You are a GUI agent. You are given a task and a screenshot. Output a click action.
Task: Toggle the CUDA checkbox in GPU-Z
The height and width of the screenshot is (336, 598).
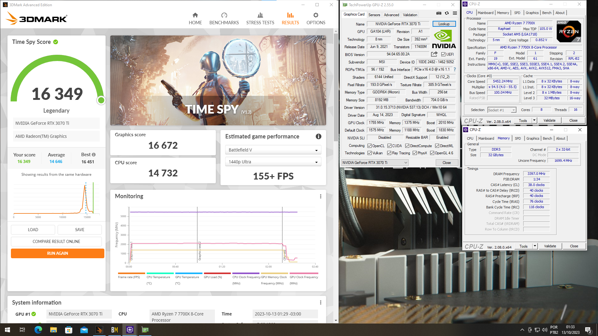[389, 146]
